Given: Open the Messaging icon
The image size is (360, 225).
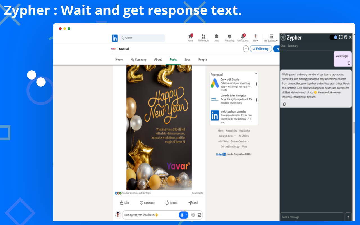Looking at the screenshot, I should pos(229,38).
